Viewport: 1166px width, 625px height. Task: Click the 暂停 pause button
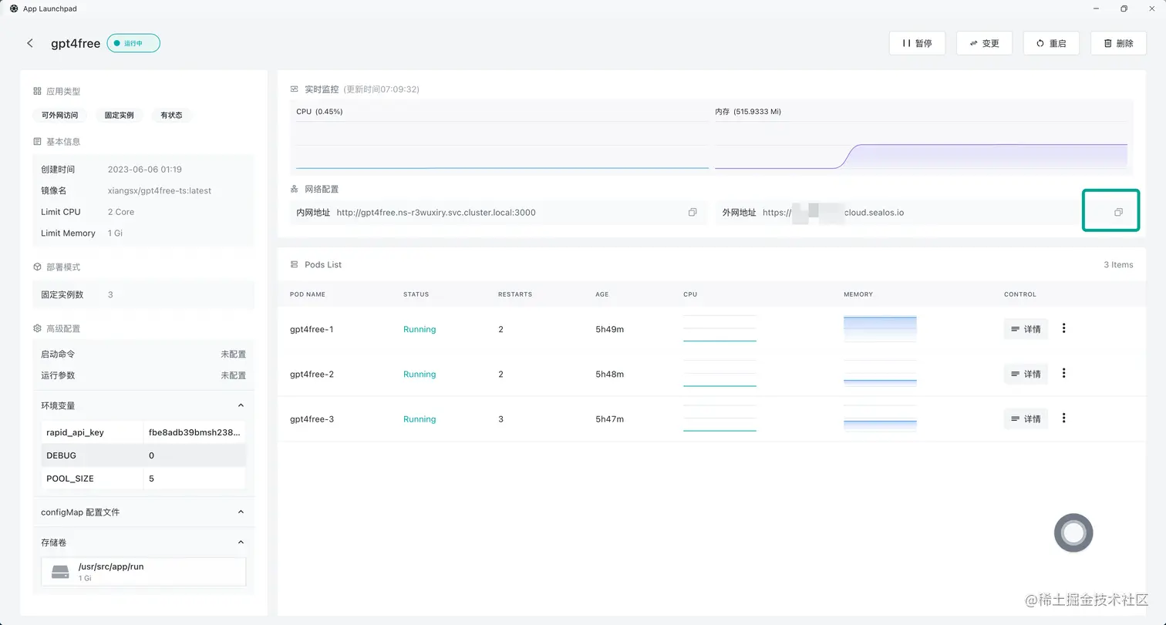pyautogui.click(x=917, y=43)
